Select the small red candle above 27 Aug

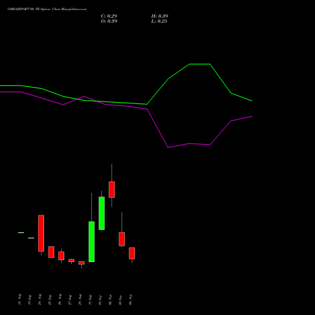point(71,261)
